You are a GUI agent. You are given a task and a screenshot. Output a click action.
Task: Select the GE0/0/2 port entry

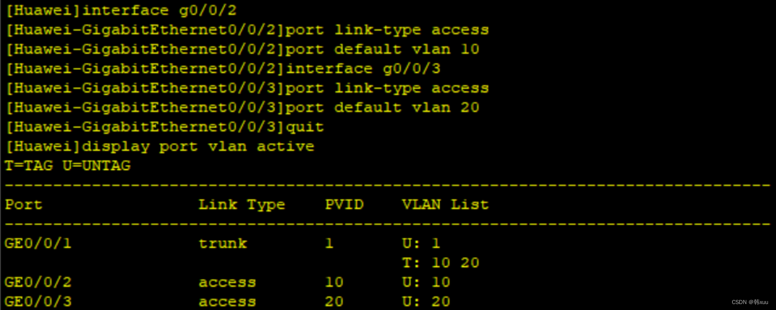[x=38, y=282]
